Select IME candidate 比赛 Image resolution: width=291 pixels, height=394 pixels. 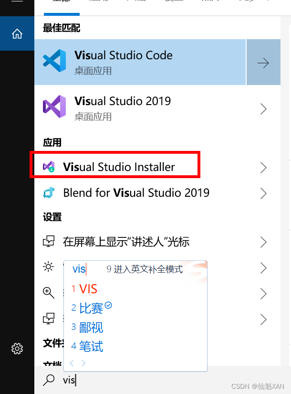tap(91, 308)
